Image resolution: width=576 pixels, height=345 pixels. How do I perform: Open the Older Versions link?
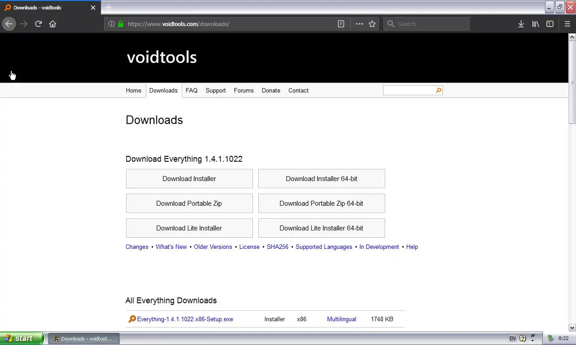point(213,247)
